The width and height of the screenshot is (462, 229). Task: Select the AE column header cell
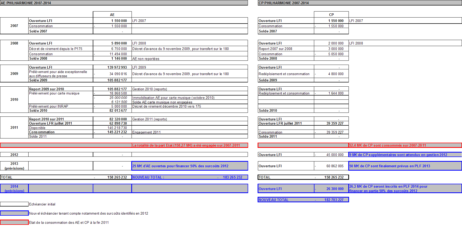coord(112,15)
